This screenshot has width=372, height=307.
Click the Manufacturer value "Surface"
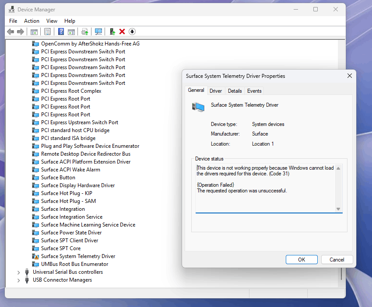click(x=260, y=134)
